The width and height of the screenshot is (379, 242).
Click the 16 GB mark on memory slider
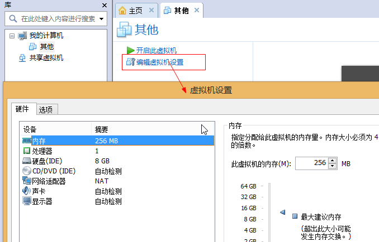coord(249,208)
